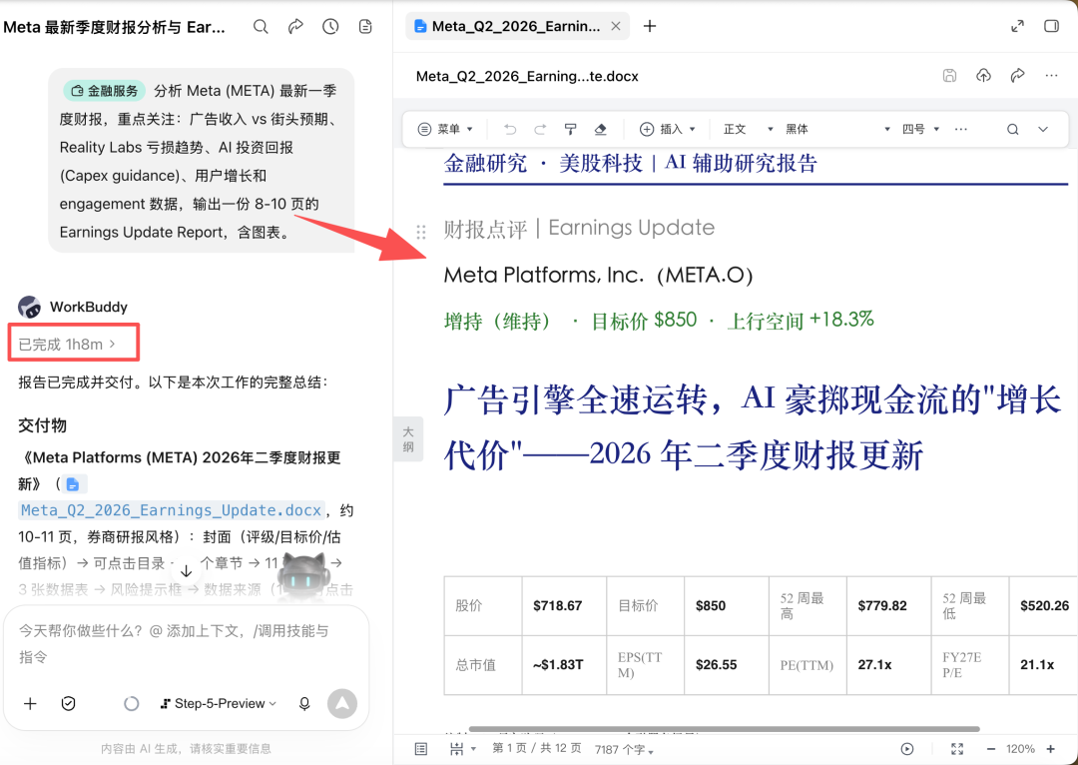Image resolution: width=1078 pixels, height=765 pixels.
Task: Open the 7187 个字 word count dropdown
Action: point(624,749)
